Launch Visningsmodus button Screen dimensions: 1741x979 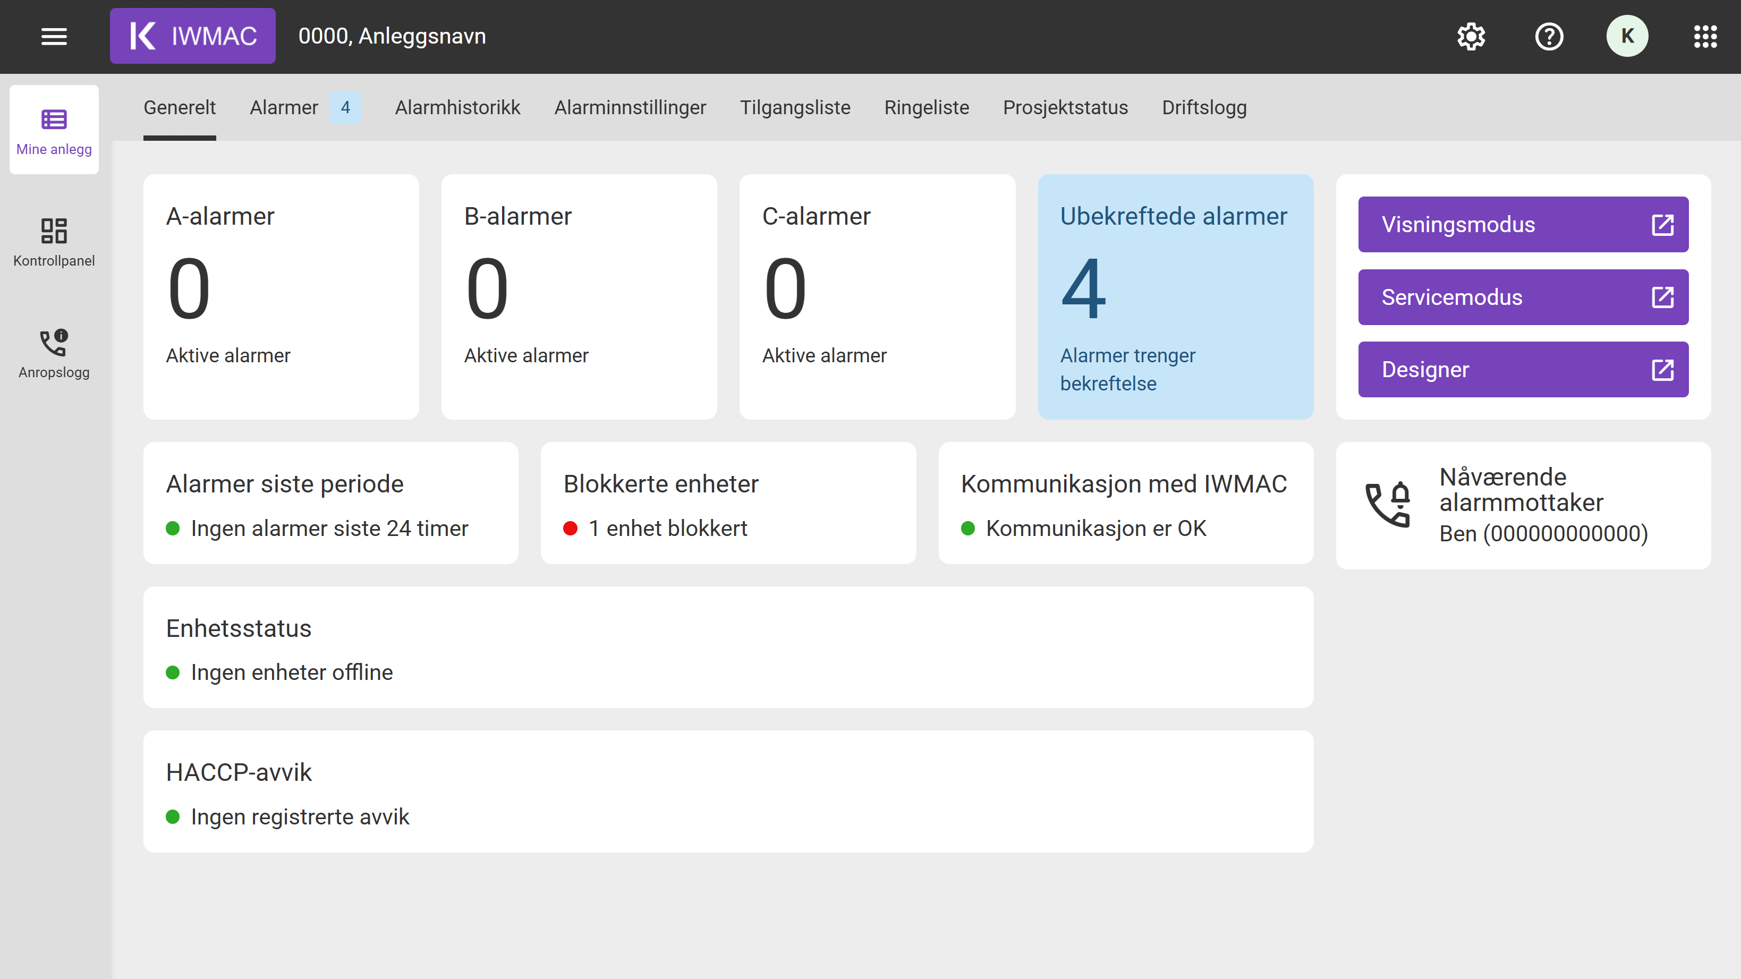coord(1523,224)
